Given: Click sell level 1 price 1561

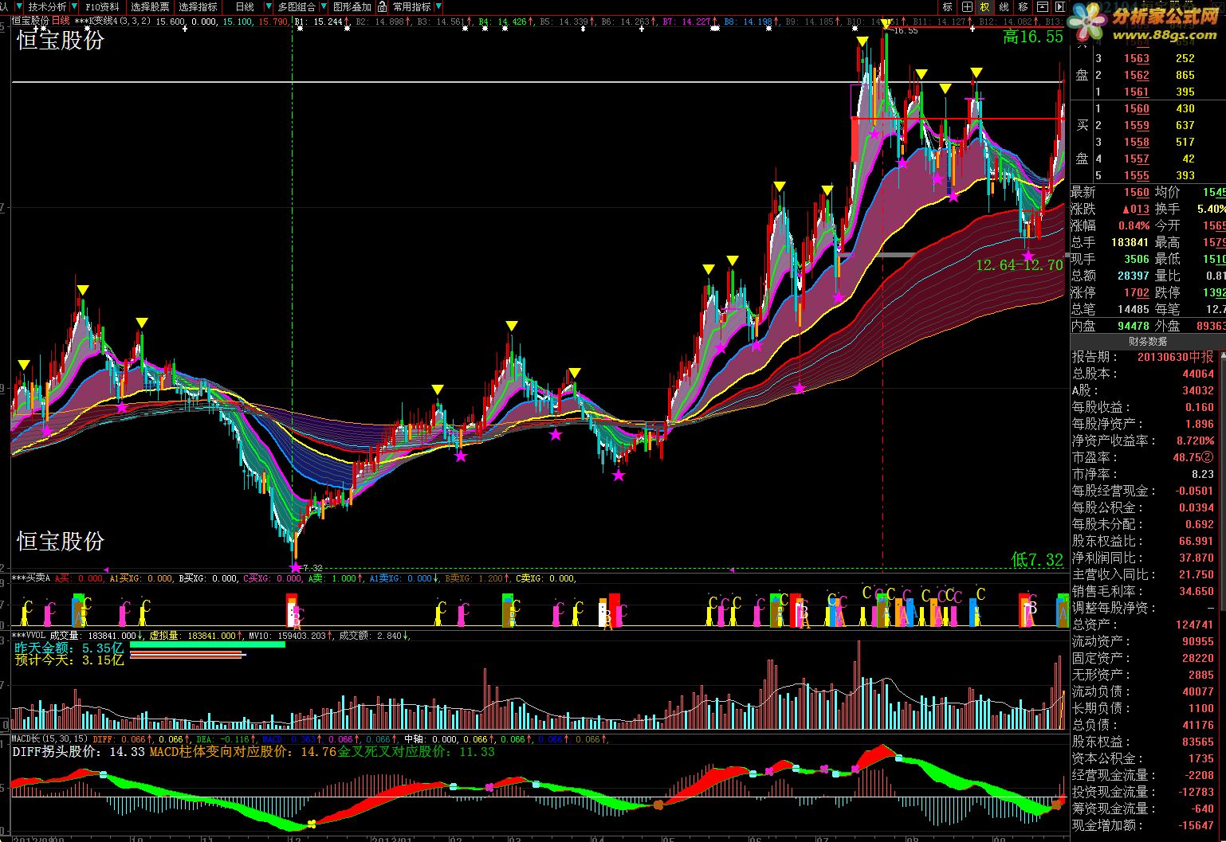Looking at the screenshot, I should [1137, 92].
